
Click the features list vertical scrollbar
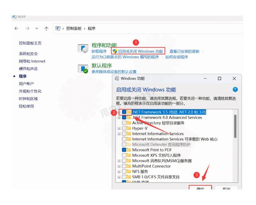235,126
